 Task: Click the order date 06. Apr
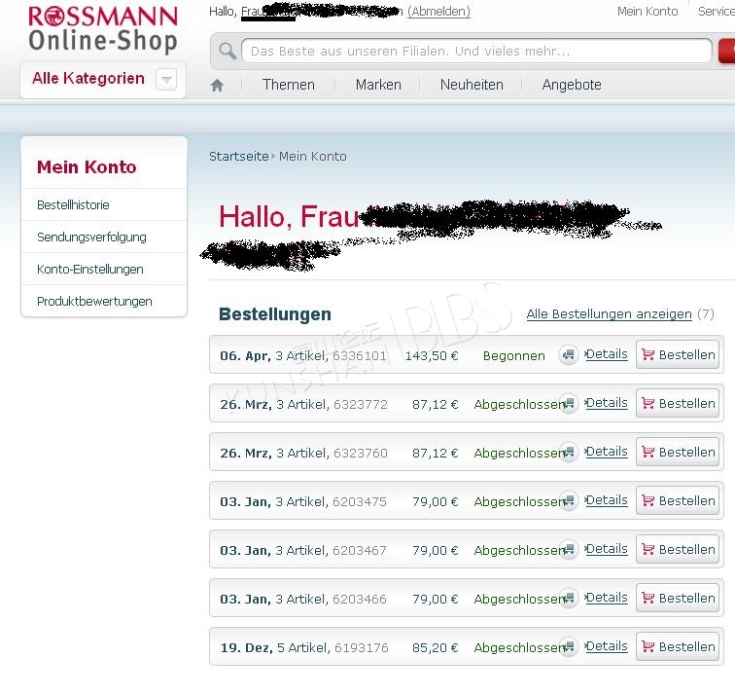[x=245, y=355]
